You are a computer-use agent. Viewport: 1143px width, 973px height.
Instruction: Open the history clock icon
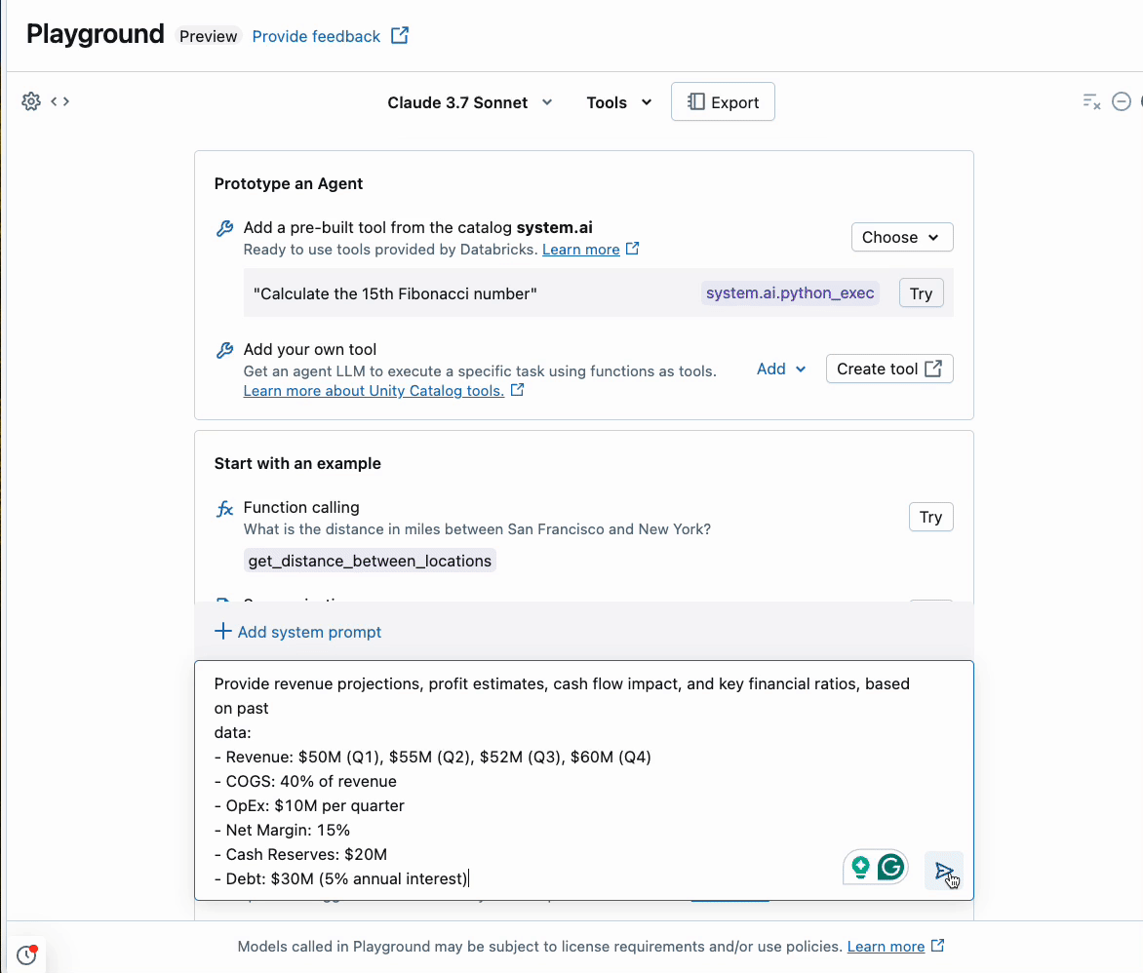[x=26, y=955]
